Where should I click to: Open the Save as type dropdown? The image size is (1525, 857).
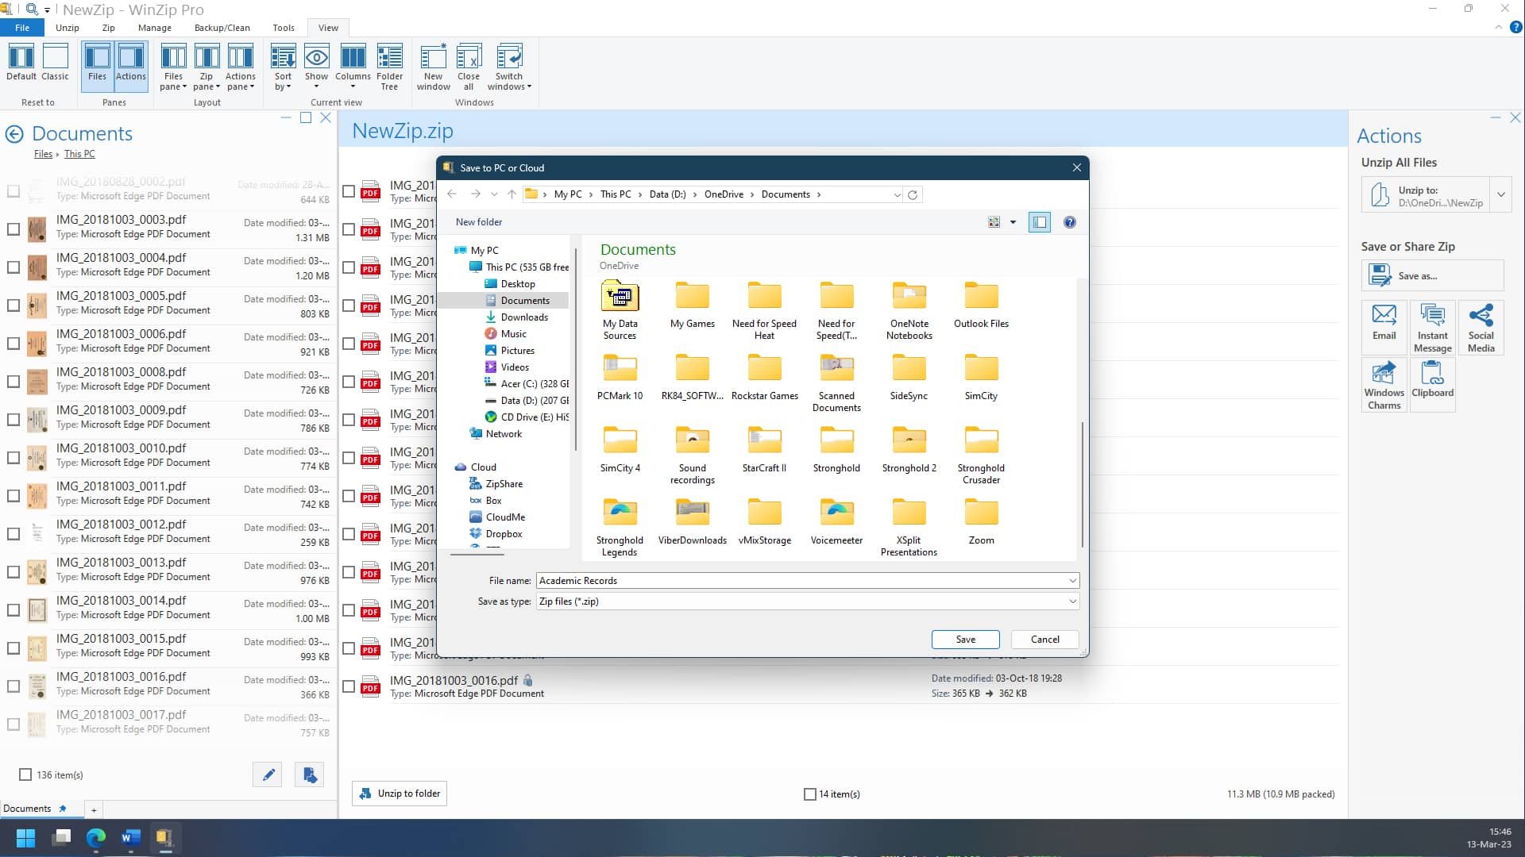click(1072, 601)
